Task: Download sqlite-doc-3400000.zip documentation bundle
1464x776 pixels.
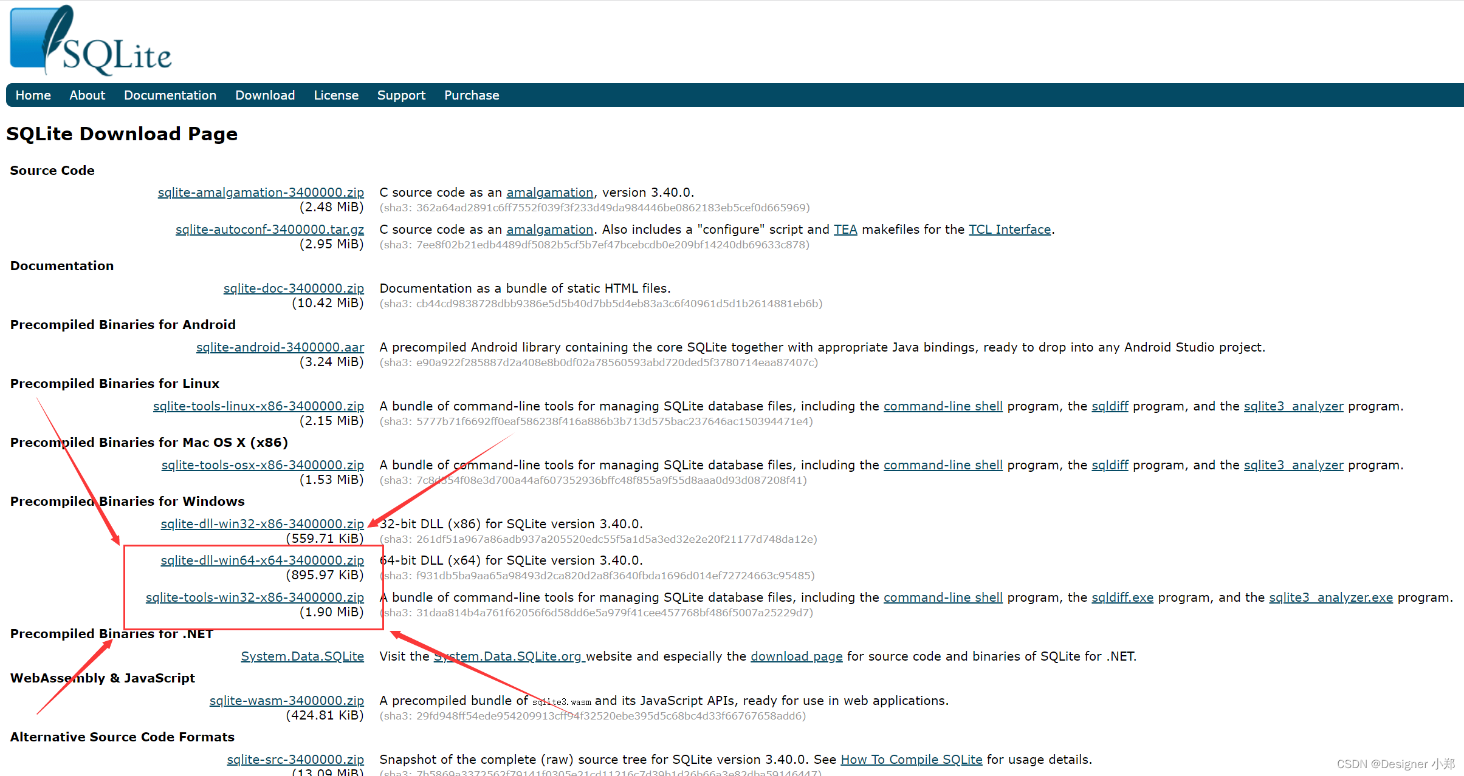Action: [294, 288]
